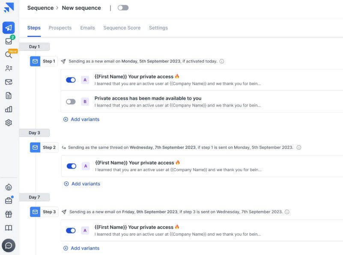The image size is (343, 255).
Task: Disable variant A toggle in Step 1
Action: (71, 80)
